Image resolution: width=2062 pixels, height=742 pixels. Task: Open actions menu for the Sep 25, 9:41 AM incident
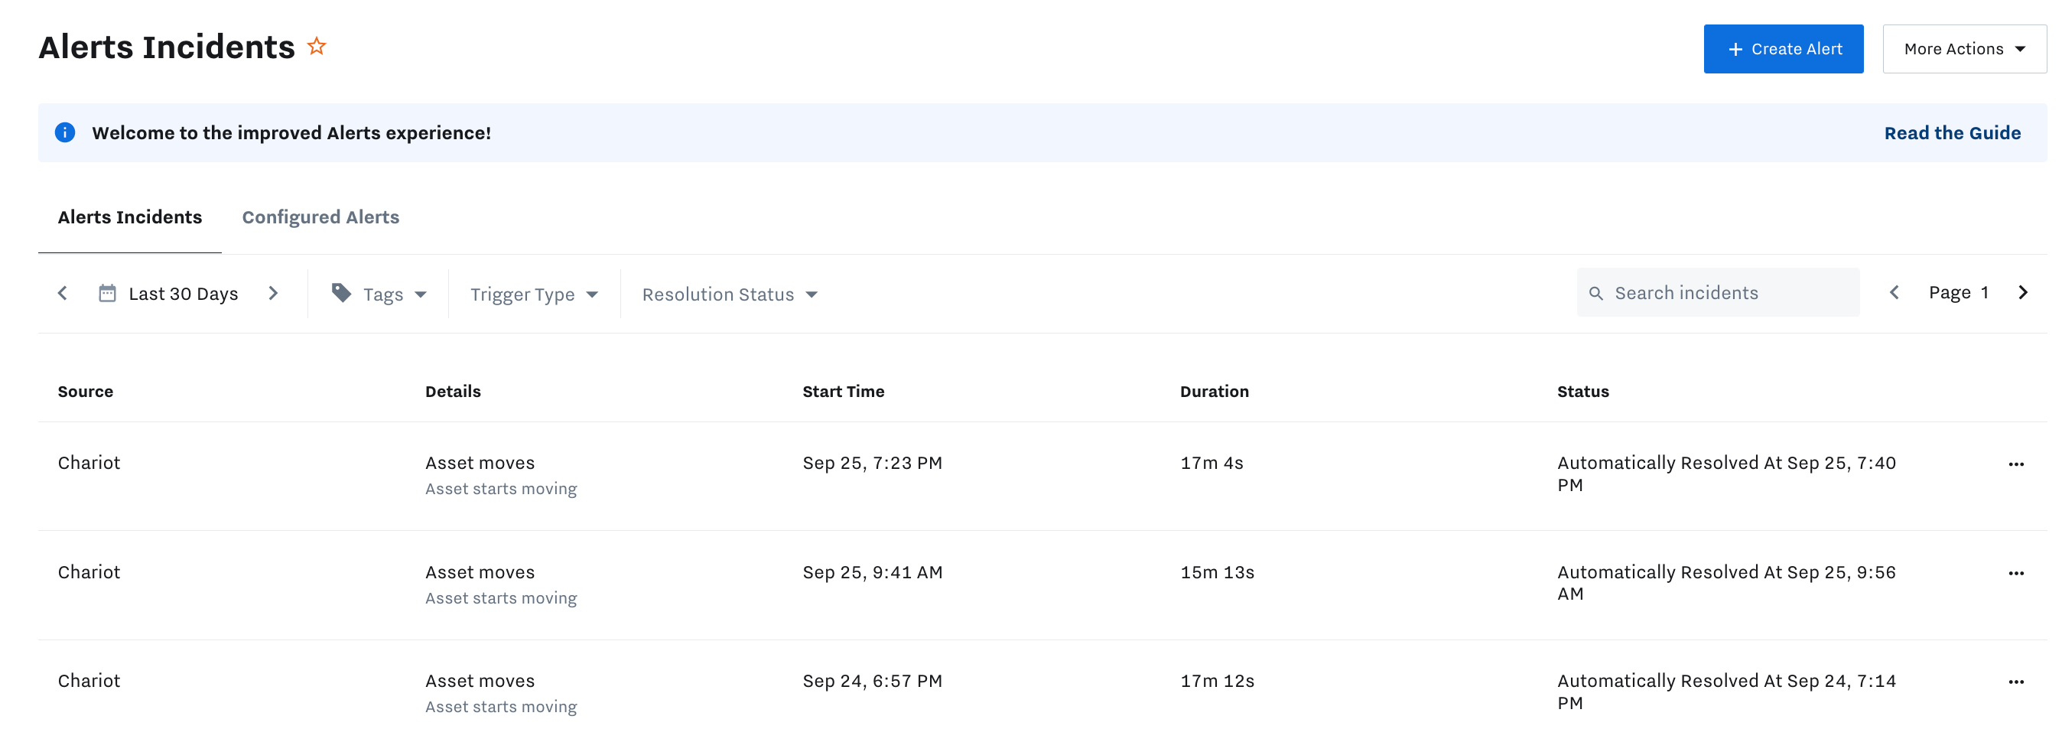(x=2016, y=573)
